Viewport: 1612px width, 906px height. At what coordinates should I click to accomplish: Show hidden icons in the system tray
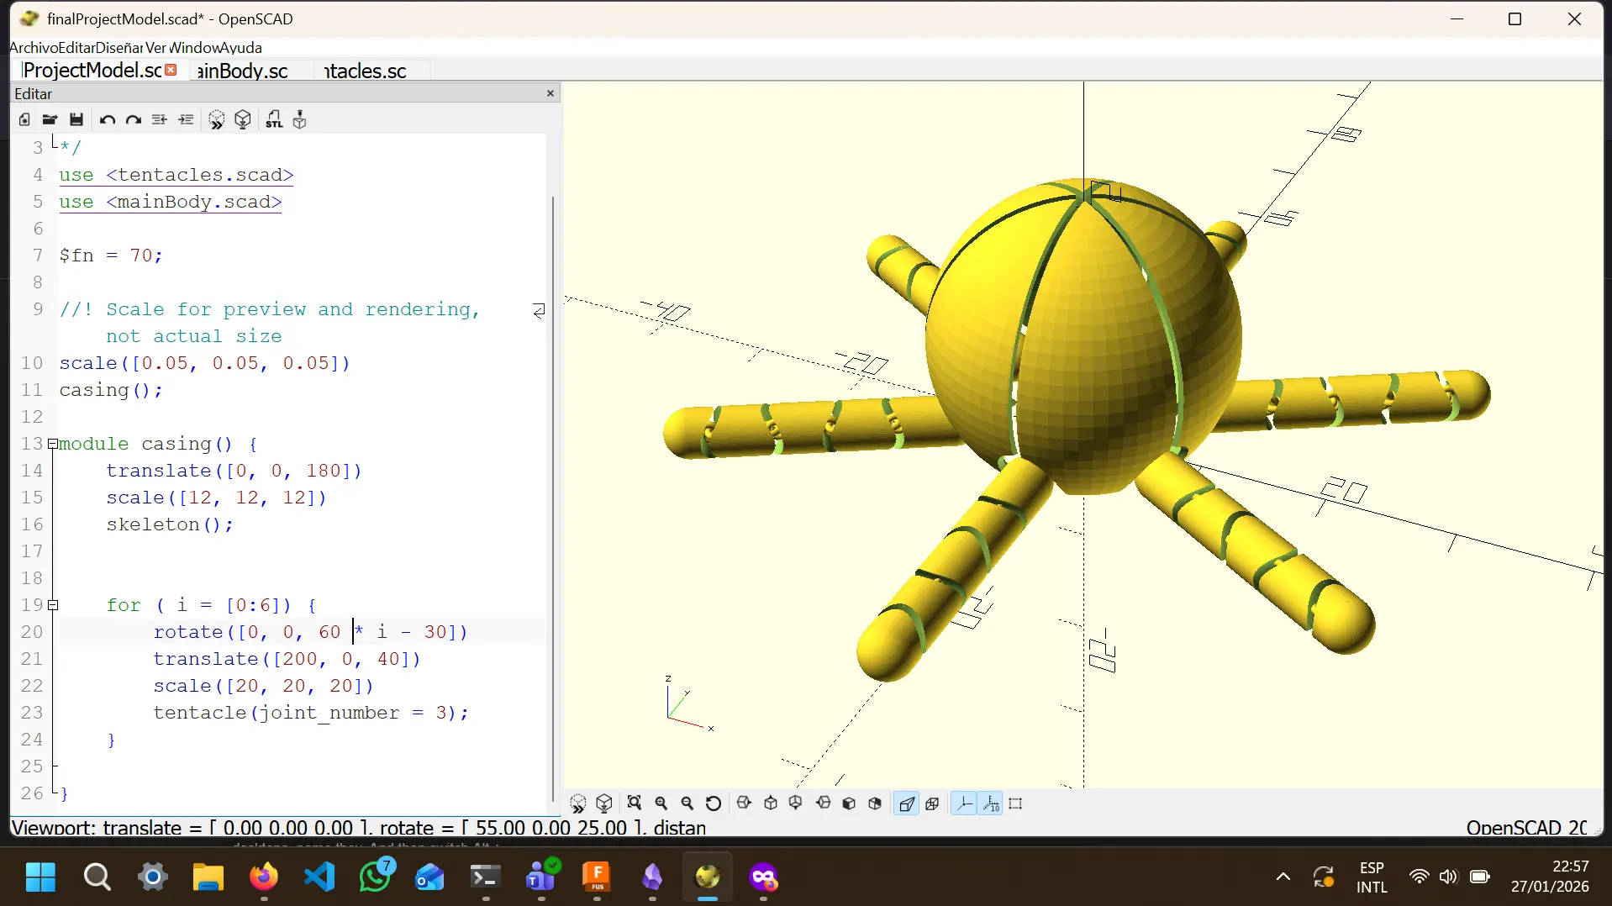pos(1283,877)
